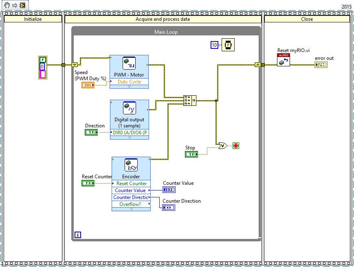Click the right shift register on loop
The width and height of the screenshot is (354, 267).
click(258, 65)
